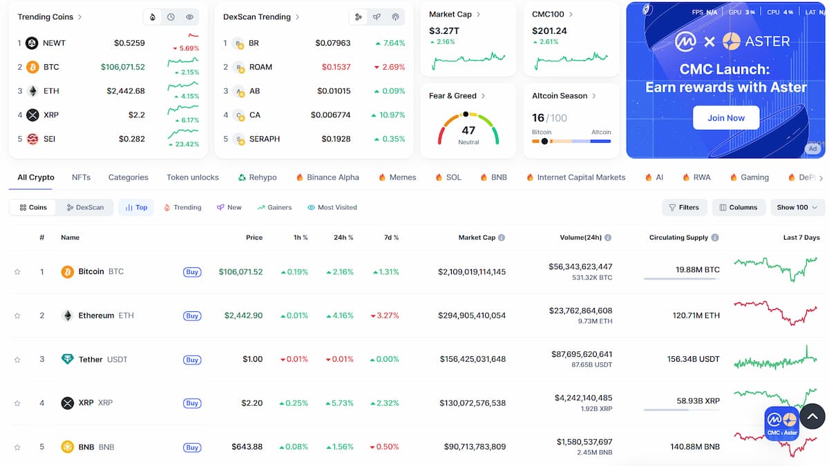Click the Volume(24h) column info icon
Screen dimensions: 829x466
point(608,237)
